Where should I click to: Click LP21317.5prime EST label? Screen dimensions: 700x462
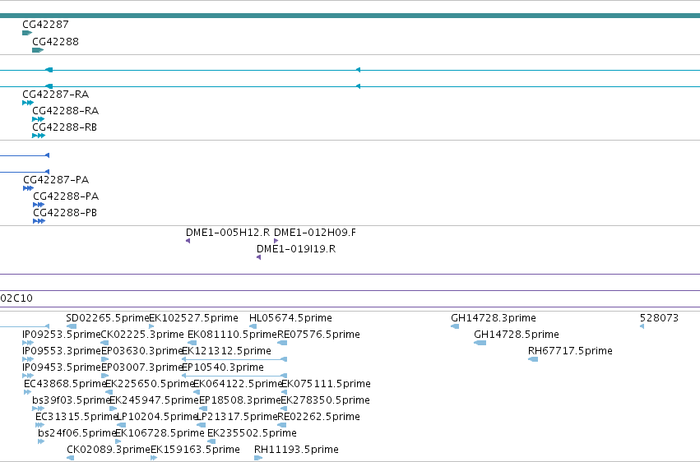tap(237, 417)
